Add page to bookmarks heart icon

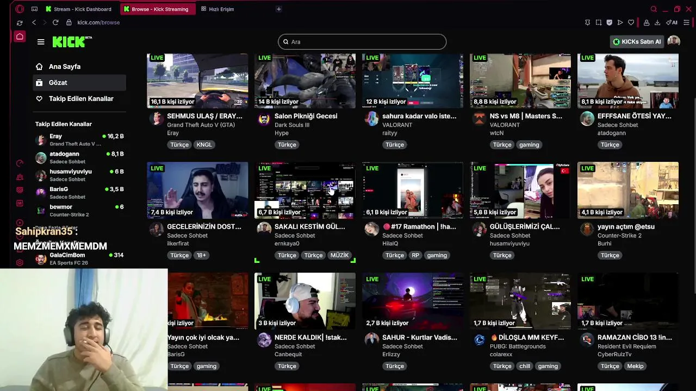point(631,22)
